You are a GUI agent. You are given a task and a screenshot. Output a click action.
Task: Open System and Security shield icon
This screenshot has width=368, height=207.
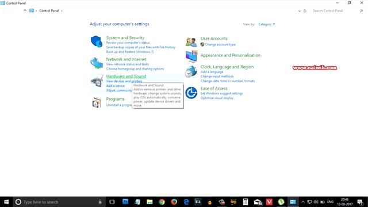(x=97, y=41)
